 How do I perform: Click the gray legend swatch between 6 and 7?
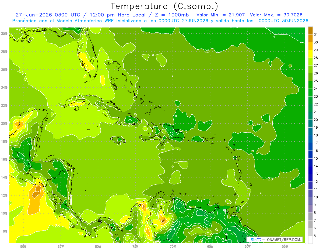pyautogui.click(x=310, y=224)
